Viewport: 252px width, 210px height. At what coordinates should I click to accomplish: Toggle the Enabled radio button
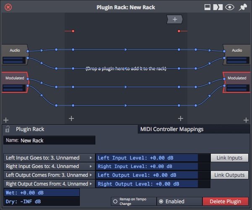click(161, 202)
